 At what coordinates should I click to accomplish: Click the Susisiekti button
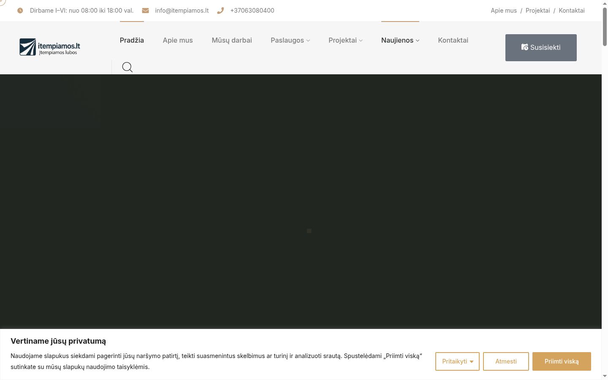(541, 48)
